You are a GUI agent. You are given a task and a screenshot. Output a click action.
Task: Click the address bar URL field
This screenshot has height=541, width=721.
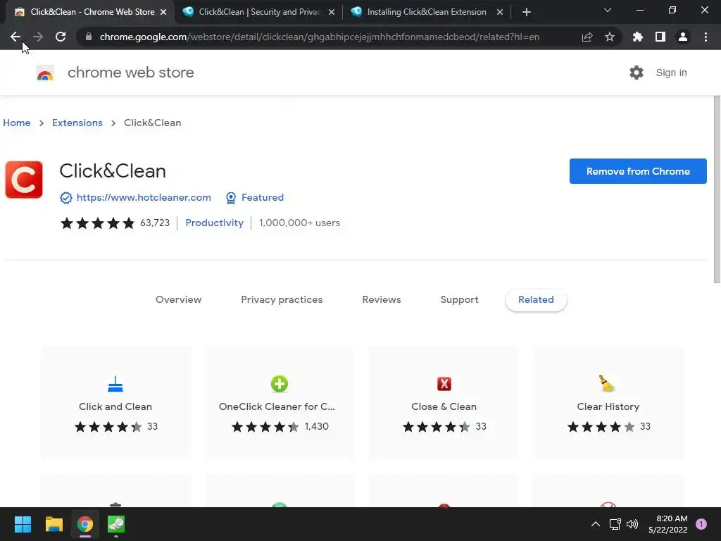(320, 37)
